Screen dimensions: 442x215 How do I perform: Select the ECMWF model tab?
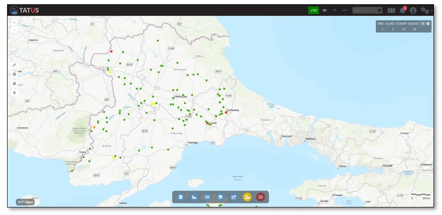402,23
